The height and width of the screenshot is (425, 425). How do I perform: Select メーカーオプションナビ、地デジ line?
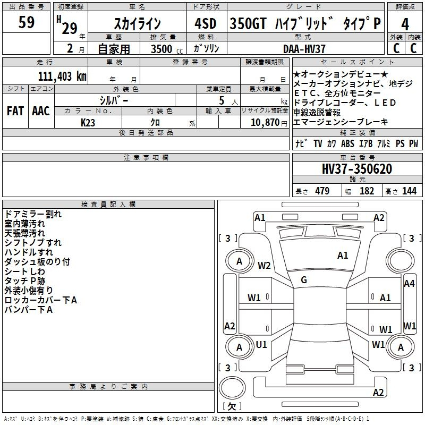(x=353, y=83)
